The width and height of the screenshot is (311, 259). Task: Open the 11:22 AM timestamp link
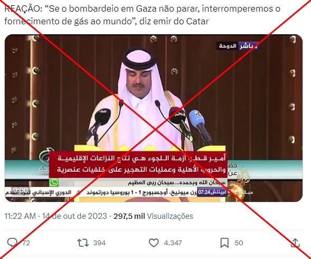click(20, 216)
